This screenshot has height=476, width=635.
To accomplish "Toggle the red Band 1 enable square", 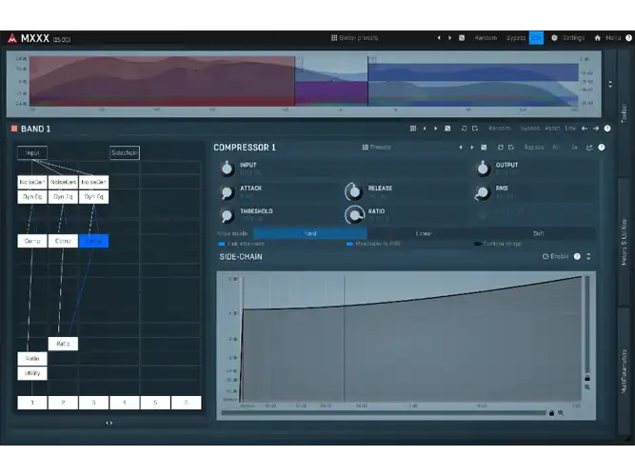I will pyautogui.click(x=14, y=129).
